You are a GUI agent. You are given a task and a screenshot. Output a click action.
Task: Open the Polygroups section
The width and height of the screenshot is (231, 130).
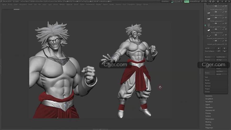click(x=209, y=128)
